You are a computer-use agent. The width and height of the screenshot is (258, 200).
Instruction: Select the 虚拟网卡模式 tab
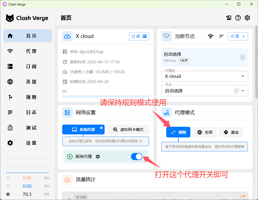point(128,130)
